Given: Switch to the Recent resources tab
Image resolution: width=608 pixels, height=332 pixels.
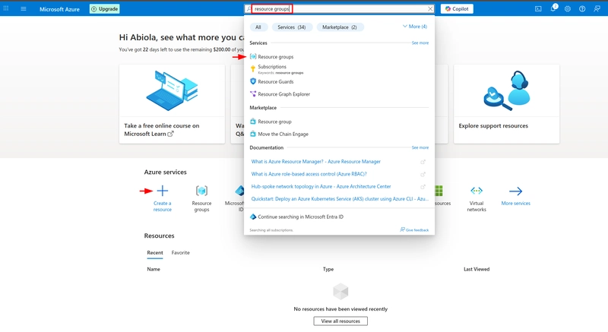Looking at the screenshot, I should pos(155,252).
